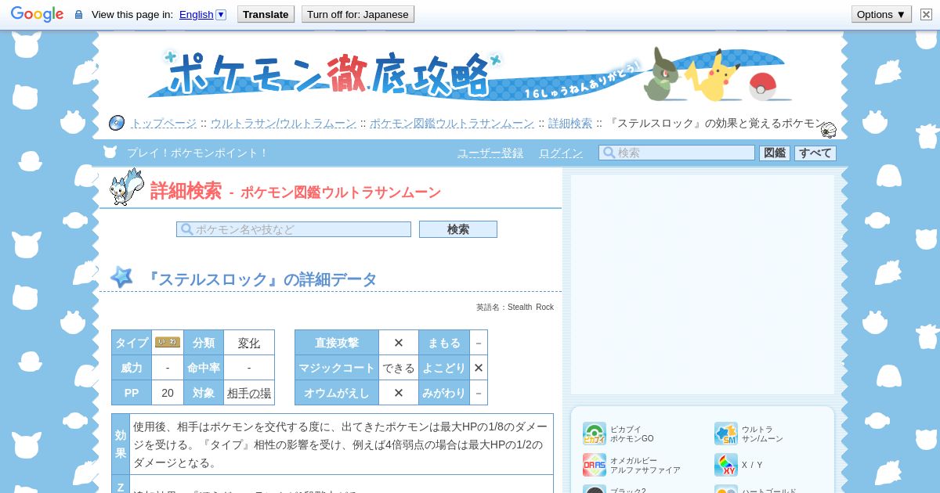Open ユーザー登録 link
940x493 pixels.
pos(490,153)
